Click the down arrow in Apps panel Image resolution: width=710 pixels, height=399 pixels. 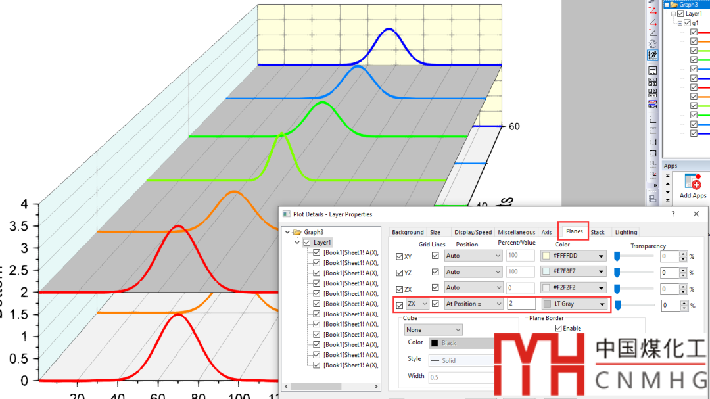[667, 192]
